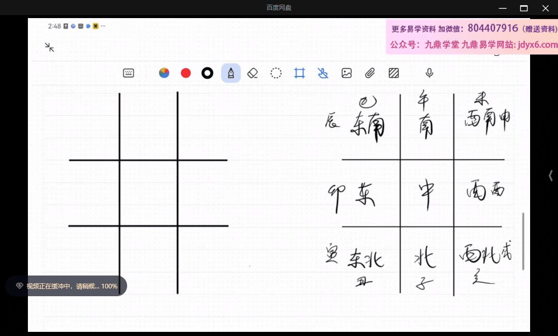Switch to the eraser tool
558x336 pixels.
pyautogui.click(x=253, y=73)
